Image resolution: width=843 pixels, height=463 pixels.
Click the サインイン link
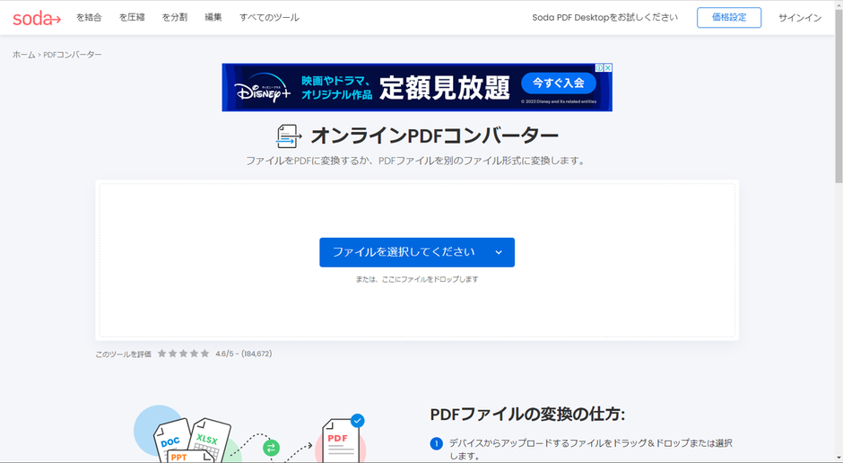point(799,18)
